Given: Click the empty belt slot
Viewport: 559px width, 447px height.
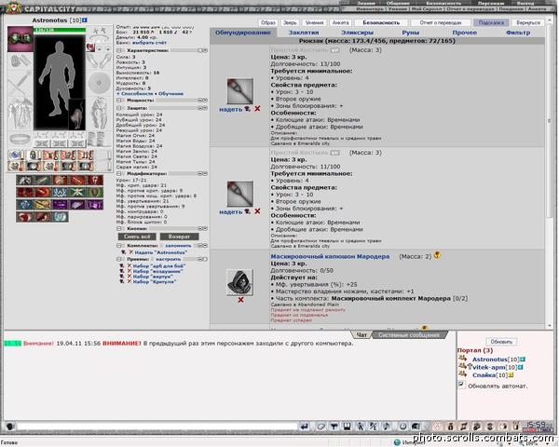Looking at the screenshot, I should click(20, 139).
